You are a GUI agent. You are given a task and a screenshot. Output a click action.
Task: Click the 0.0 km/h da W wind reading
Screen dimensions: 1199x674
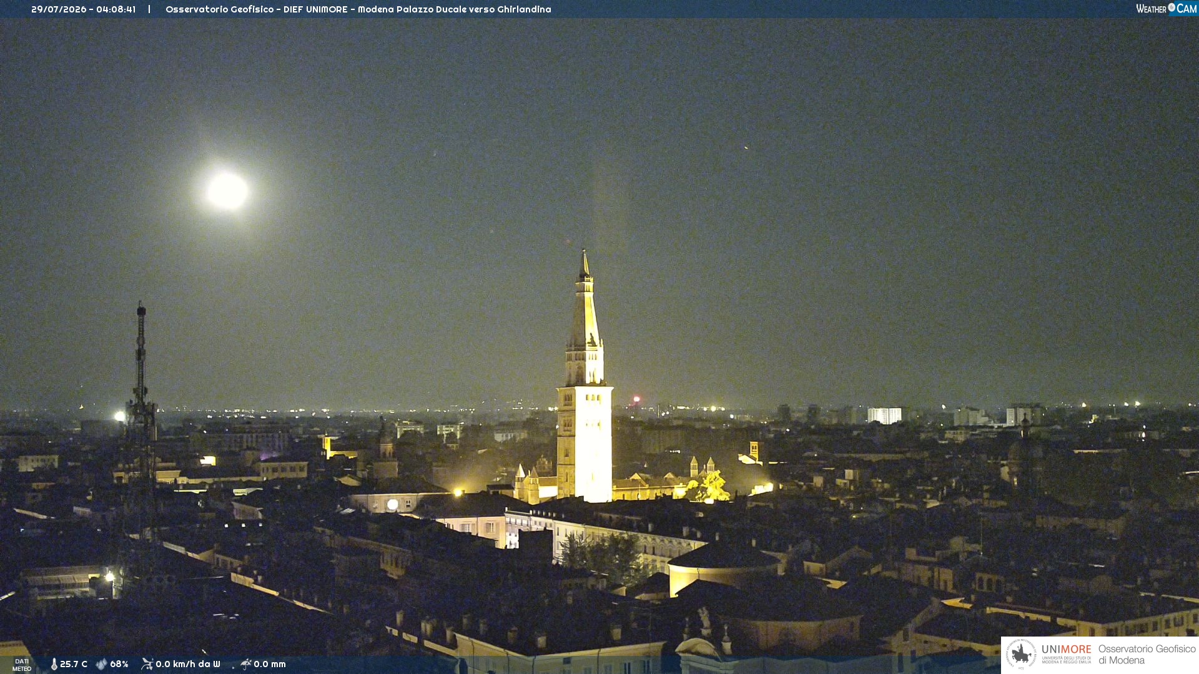tap(188, 664)
